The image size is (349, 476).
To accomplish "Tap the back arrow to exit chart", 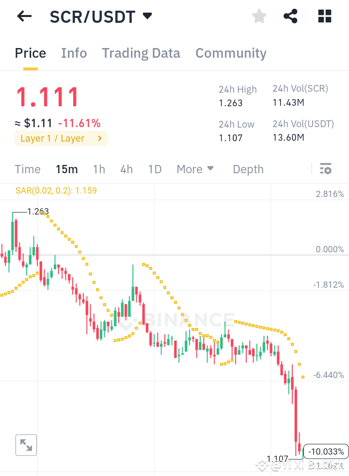I will pyautogui.click(x=24, y=16).
